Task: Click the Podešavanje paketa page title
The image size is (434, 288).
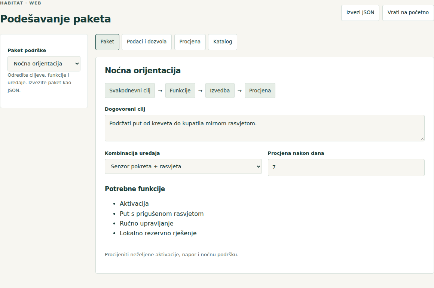Action: (56, 19)
